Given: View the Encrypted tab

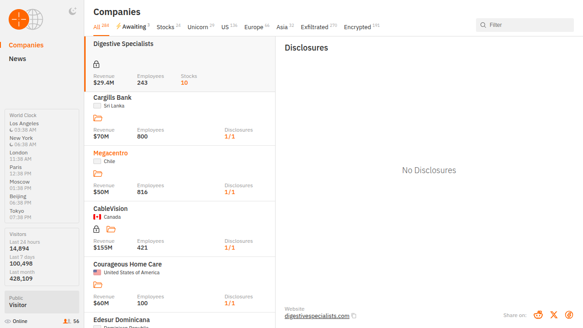Looking at the screenshot, I should click(x=362, y=27).
